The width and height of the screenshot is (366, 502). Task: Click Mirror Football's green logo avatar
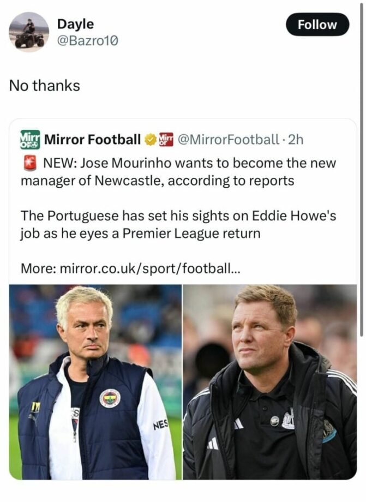[30, 140]
